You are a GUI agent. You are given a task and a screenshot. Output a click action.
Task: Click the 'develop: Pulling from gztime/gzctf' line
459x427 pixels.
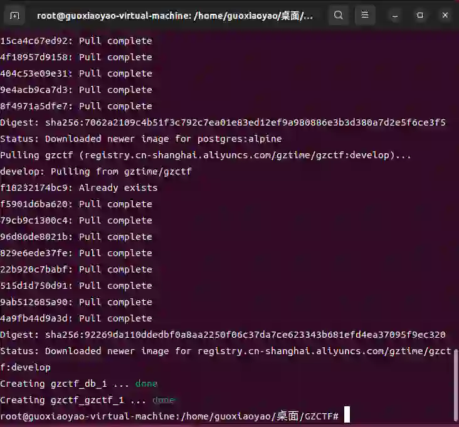click(96, 171)
